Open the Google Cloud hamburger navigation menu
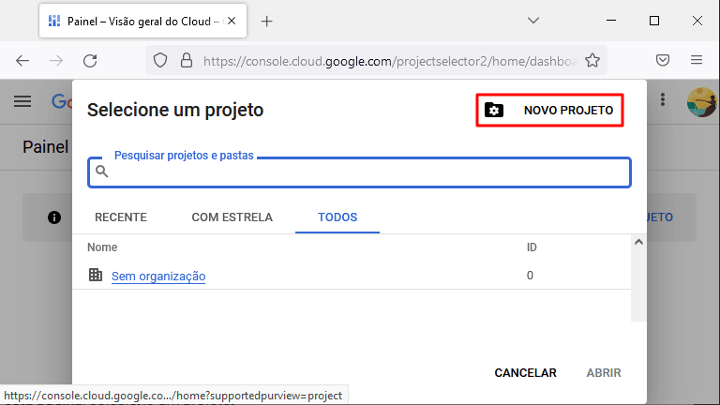 coord(22,101)
